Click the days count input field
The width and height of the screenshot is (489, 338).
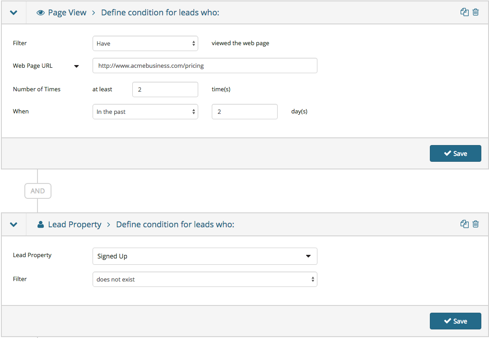tap(245, 112)
